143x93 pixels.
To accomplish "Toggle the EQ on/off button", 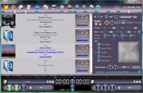I will pyautogui.click(x=106, y=17).
